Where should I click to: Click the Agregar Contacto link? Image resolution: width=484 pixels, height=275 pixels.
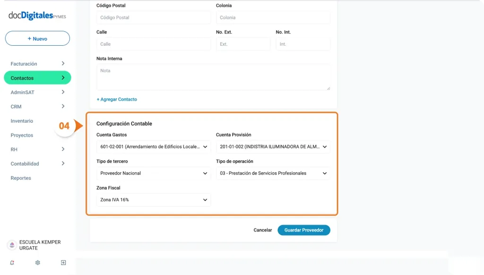point(117,100)
